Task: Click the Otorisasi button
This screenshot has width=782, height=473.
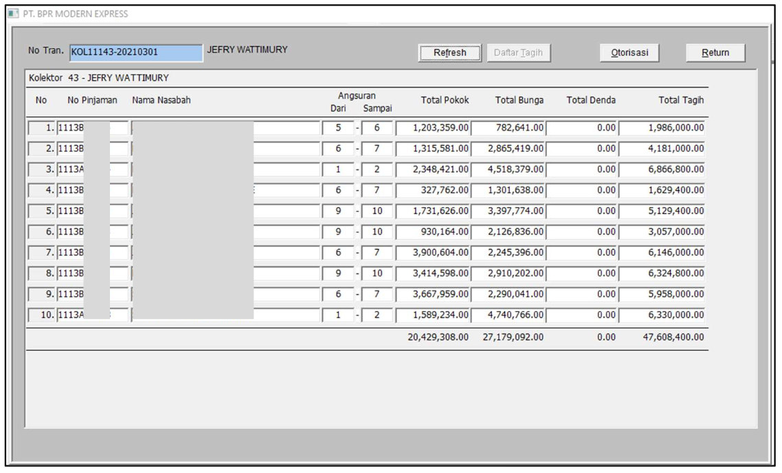Action: point(636,53)
